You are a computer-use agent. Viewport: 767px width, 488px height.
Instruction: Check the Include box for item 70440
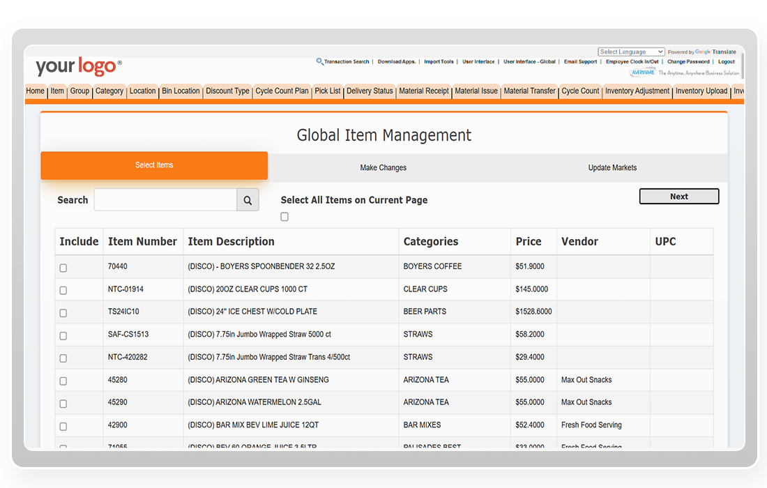[x=63, y=268]
